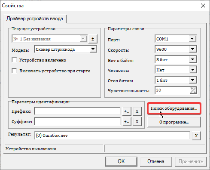Open the Модель dropdown (Сканер штрихкода)

(93, 49)
